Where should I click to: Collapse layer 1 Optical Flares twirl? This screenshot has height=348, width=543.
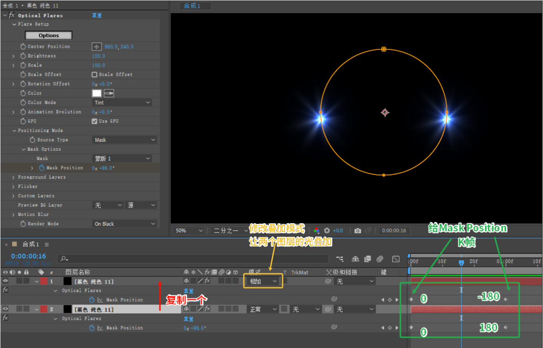click(56, 291)
